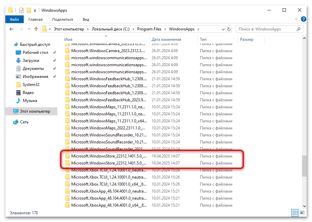Open Network (Сеть) in sidebar
The height and width of the screenshot is (222, 312).
(21, 122)
